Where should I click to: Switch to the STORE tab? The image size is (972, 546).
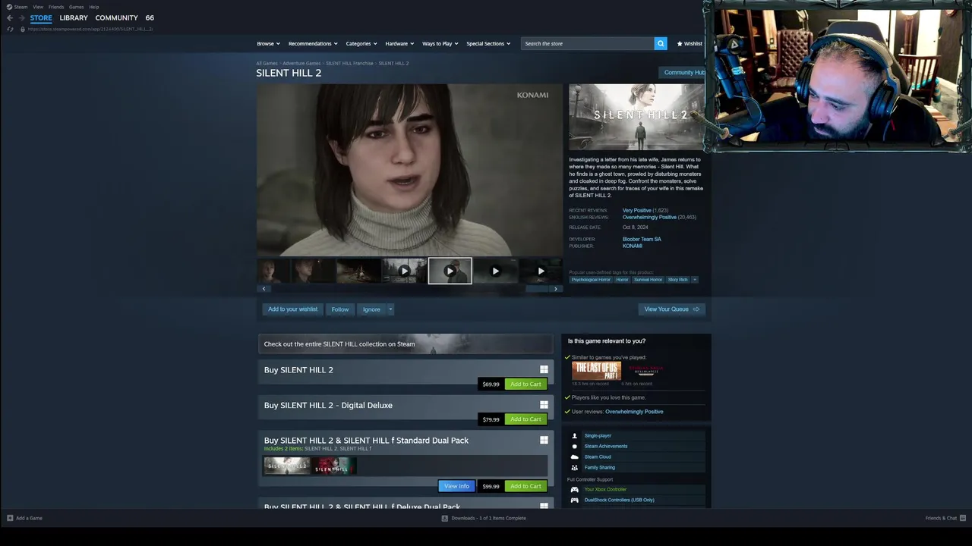click(41, 17)
